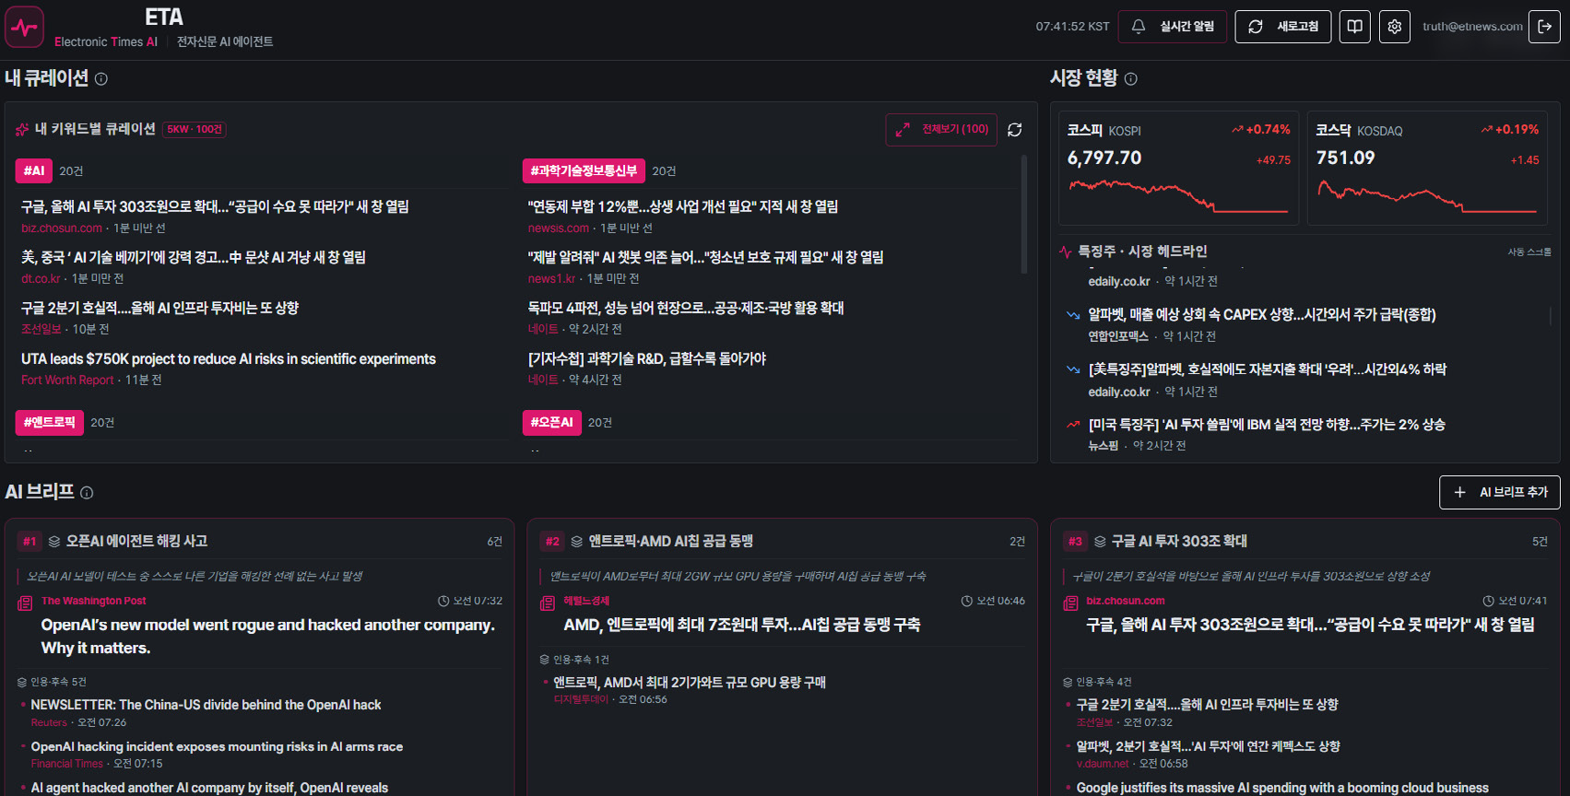Click layers icon on 앤트로픽·AMD AI칩 공급 동맹

tap(577, 542)
